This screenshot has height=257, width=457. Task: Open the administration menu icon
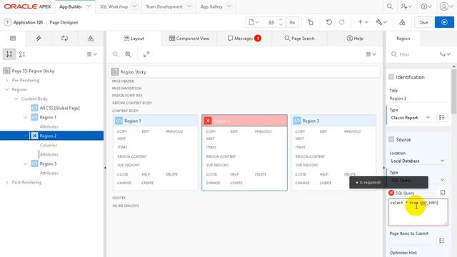tap(406, 6)
